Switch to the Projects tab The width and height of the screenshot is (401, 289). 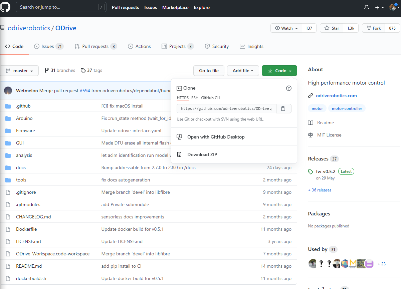pos(178,46)
